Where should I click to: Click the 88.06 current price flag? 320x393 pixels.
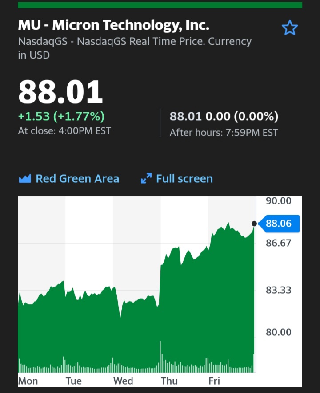pyautogui.click(x=279, y=224)
